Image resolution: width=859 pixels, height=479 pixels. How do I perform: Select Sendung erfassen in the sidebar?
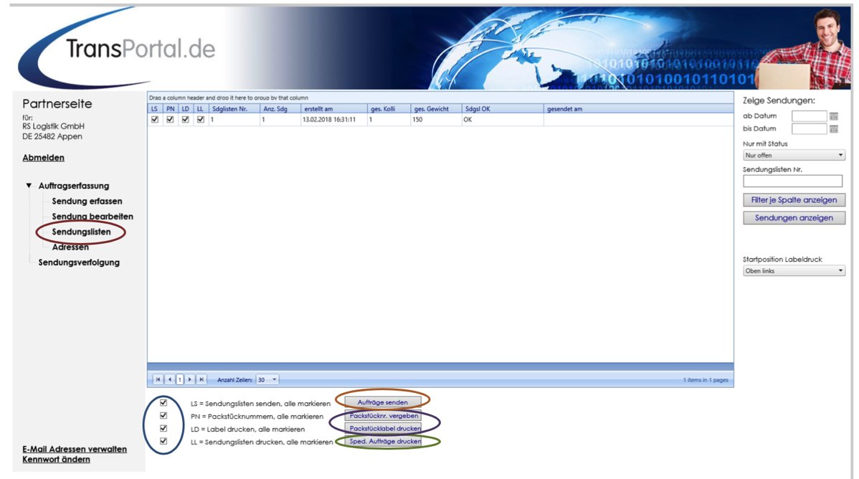pyautogui.click(x=87, y=201)
